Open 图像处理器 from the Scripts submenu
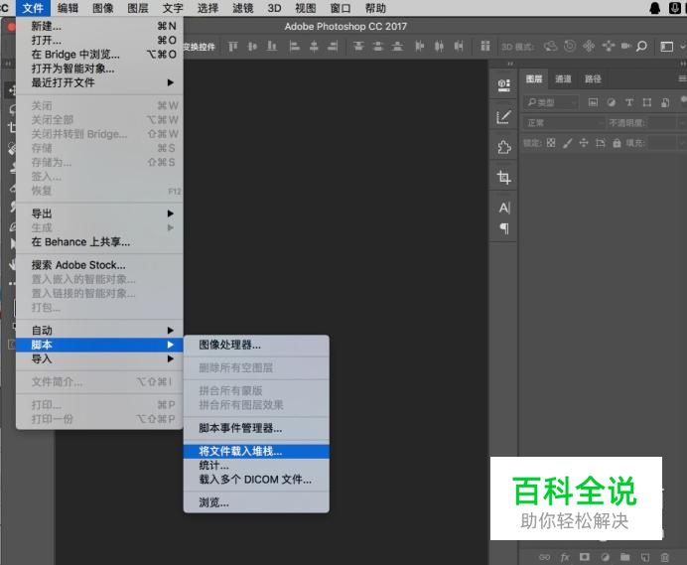 coord(256,345)
